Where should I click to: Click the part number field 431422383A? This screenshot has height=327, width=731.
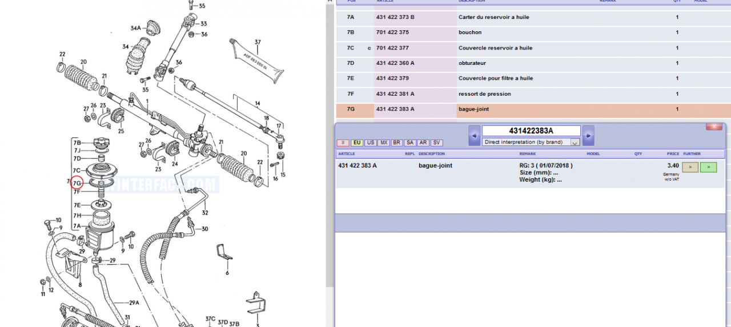(531, 131)
